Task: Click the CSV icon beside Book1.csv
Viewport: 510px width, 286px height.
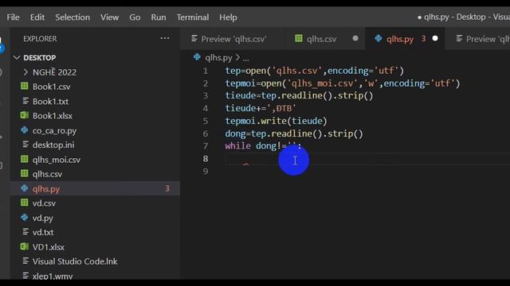Action: [x=25, y=87]
